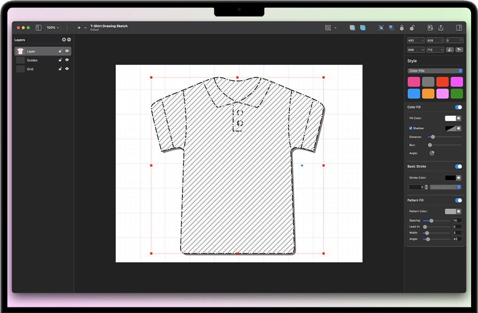Add a new layer with plus icon
This screenshot has height=313, width=478.
64,40
